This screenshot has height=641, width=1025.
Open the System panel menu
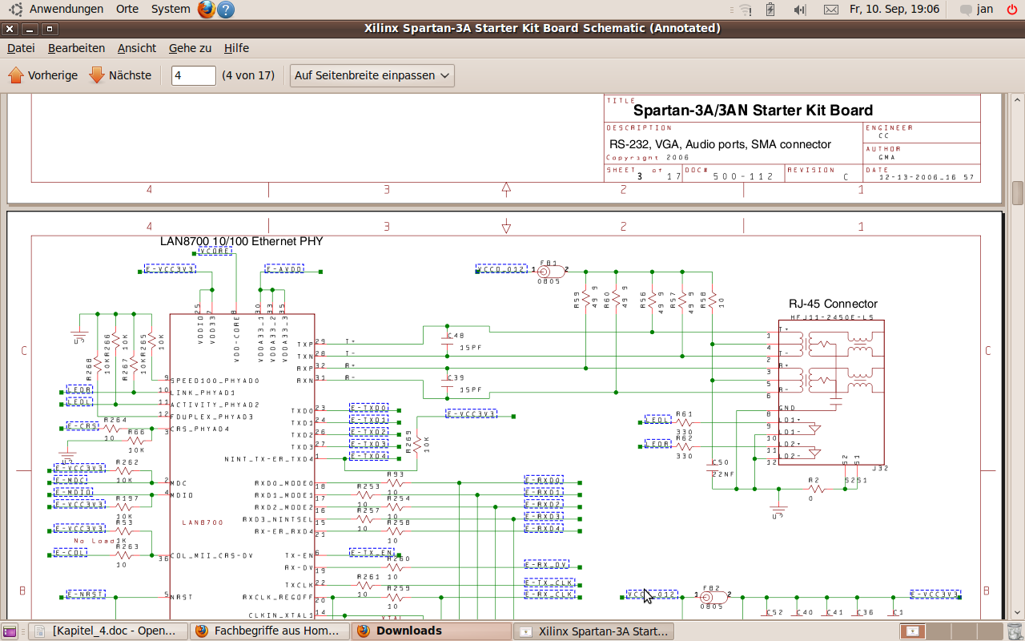pos(171,9)
